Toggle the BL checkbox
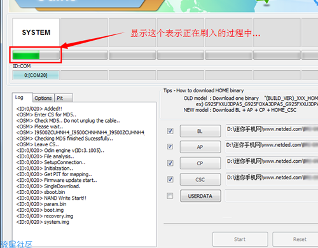318x248 pixels. (170, 131)
